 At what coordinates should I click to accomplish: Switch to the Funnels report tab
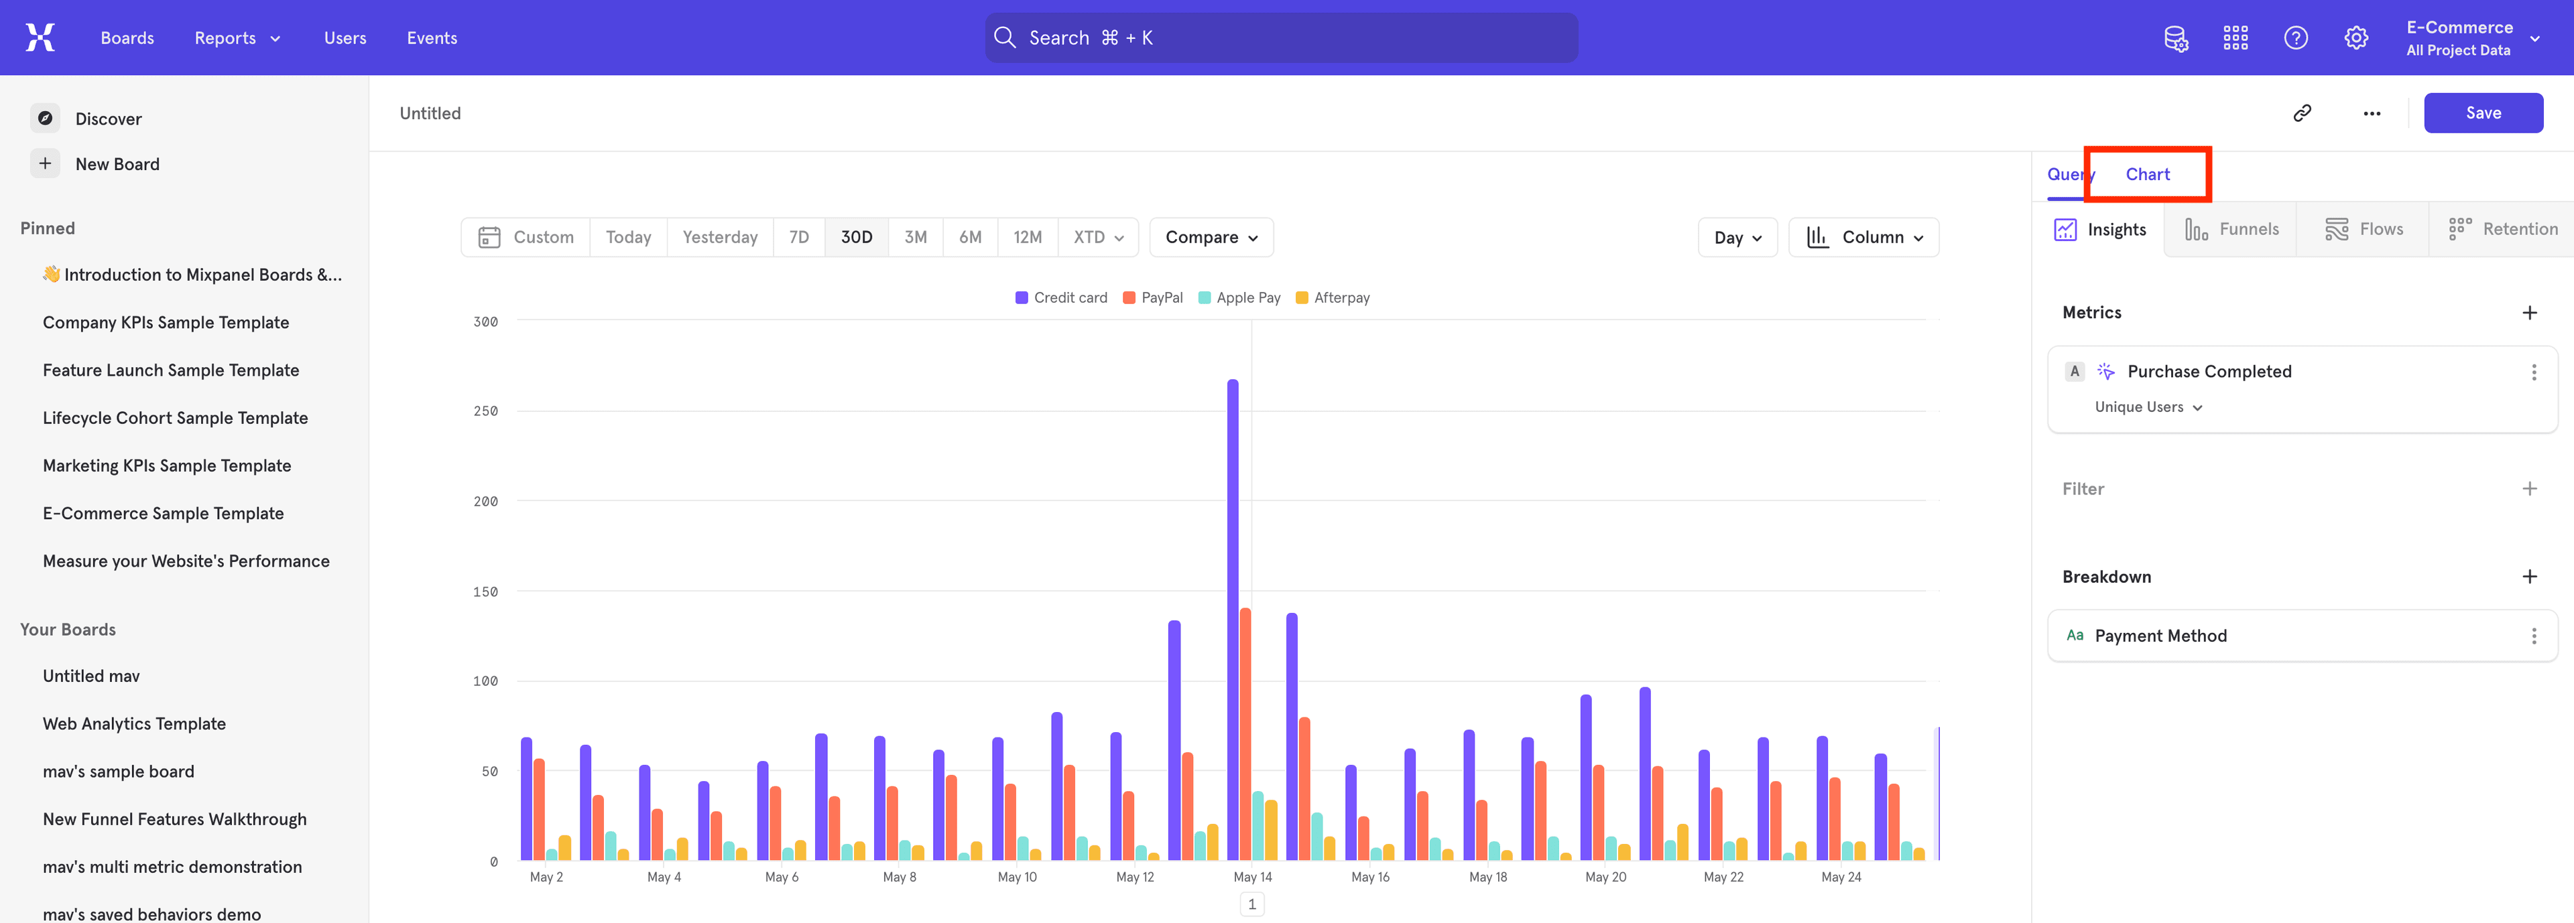(x=2231, y=230)
